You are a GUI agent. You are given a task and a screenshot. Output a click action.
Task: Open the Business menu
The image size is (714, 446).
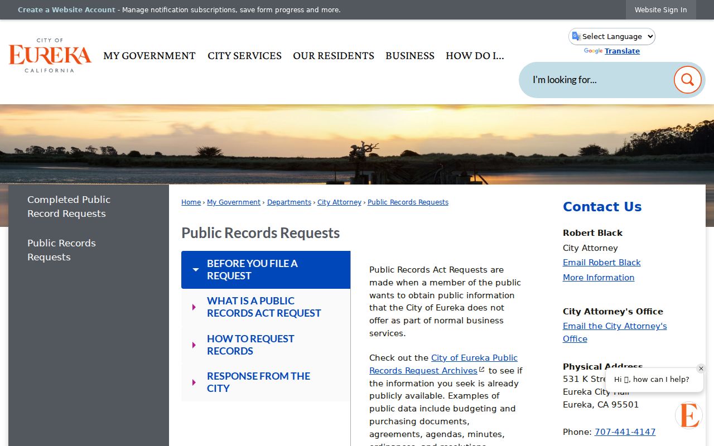(410, 56)
